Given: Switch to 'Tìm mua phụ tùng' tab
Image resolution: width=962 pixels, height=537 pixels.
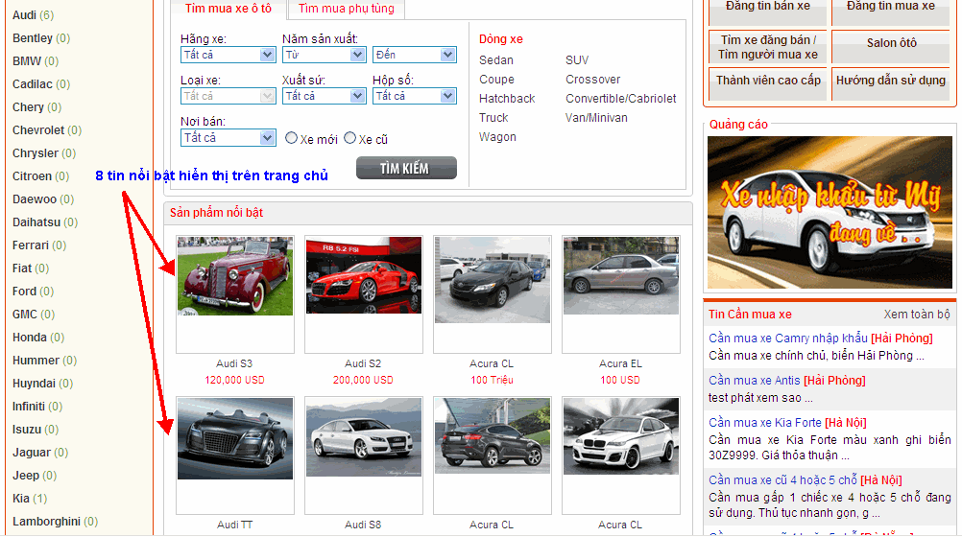Looking at the screenshot, I should click(346, 9).
